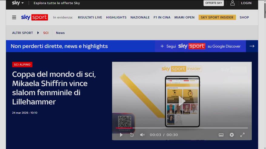
Task: Open the user account profile icon
Action: (x=232, y=3)
